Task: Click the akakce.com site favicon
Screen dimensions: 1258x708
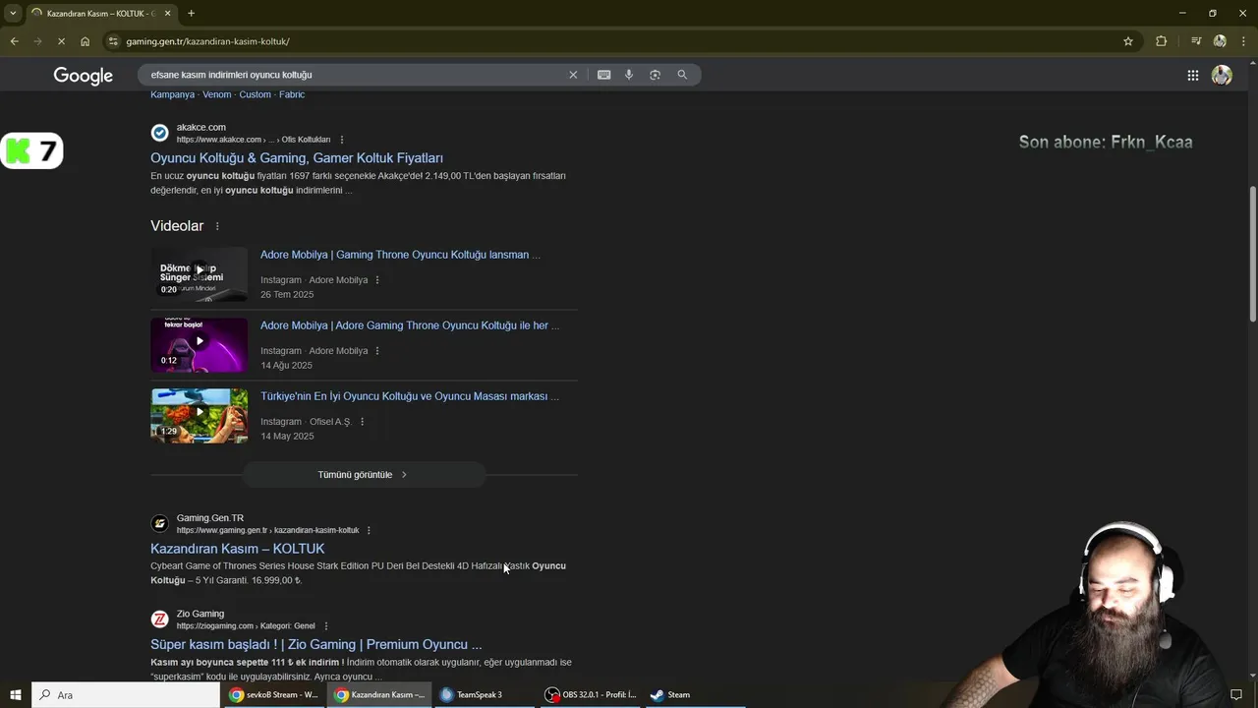Action: (x=159, y=133)
